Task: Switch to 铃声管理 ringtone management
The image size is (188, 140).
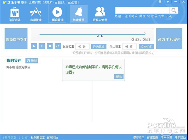Action: tap(79, 14)
